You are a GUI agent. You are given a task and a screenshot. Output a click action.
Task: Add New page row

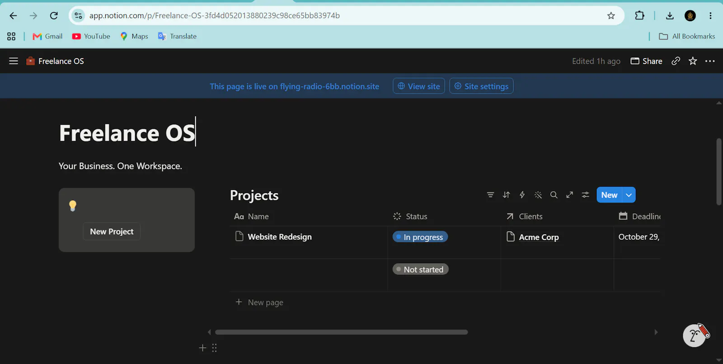point(259,303)
